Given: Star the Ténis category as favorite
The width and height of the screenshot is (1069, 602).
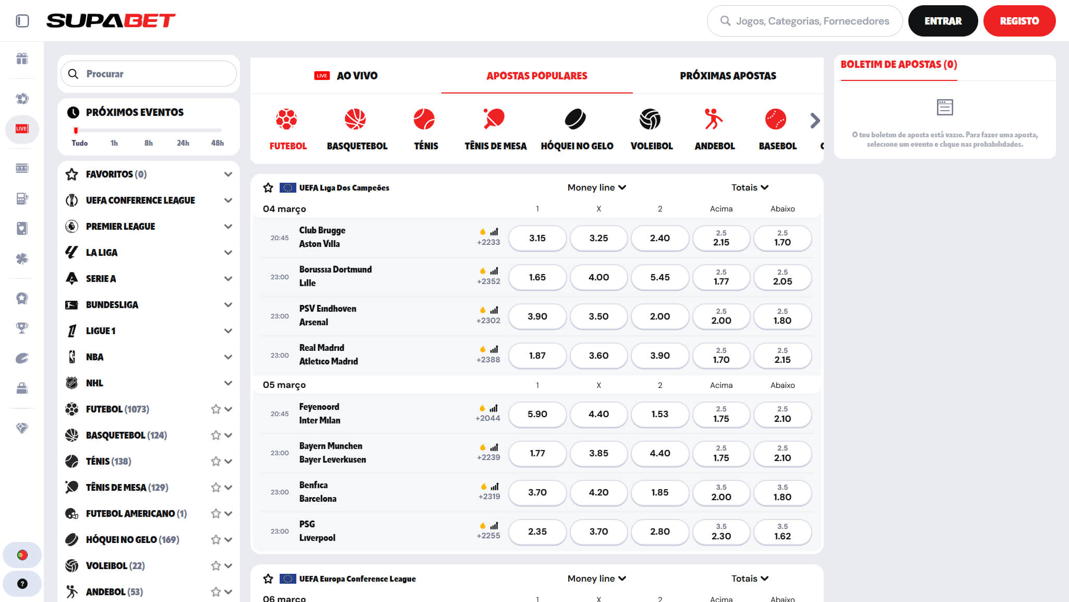Looking at the screenshot, I should click(x=215, y=461).
